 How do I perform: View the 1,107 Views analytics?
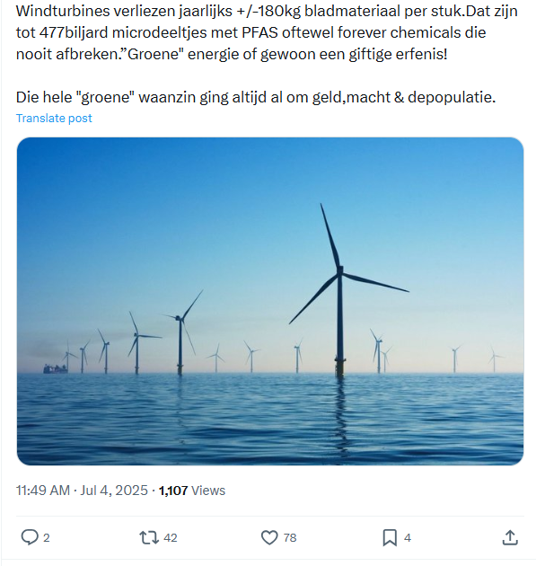192,491
